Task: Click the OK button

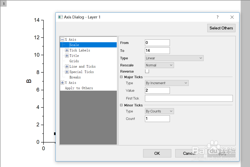Action: (157, 153)
